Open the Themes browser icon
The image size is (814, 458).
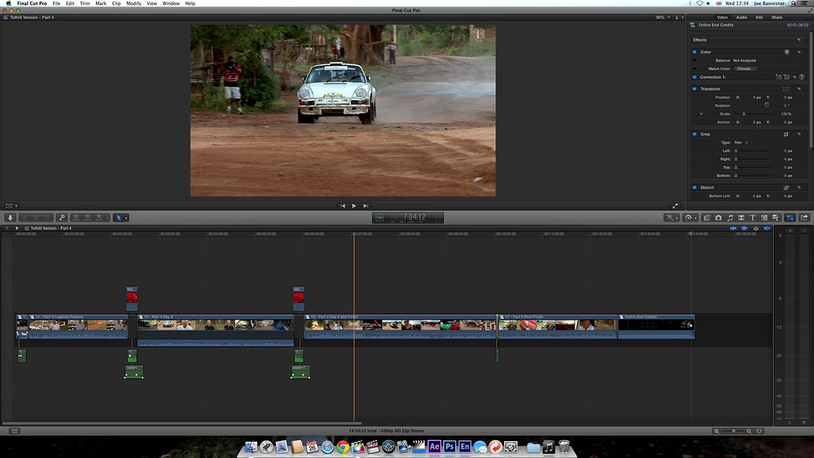coord(775,218)
